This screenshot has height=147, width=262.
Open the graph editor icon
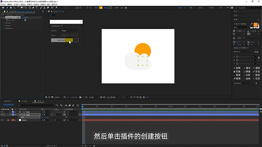click(x=78, y=105)
